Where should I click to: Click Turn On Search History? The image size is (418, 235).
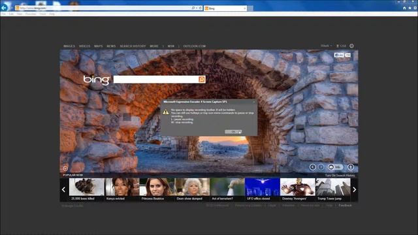click(340, 176)
